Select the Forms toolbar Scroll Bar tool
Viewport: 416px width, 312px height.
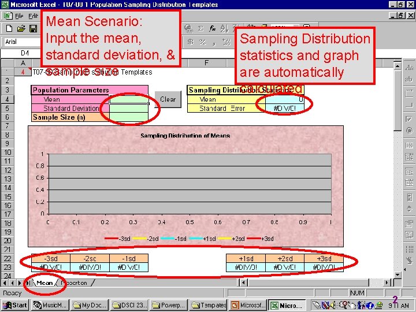[x=409, y=197]
